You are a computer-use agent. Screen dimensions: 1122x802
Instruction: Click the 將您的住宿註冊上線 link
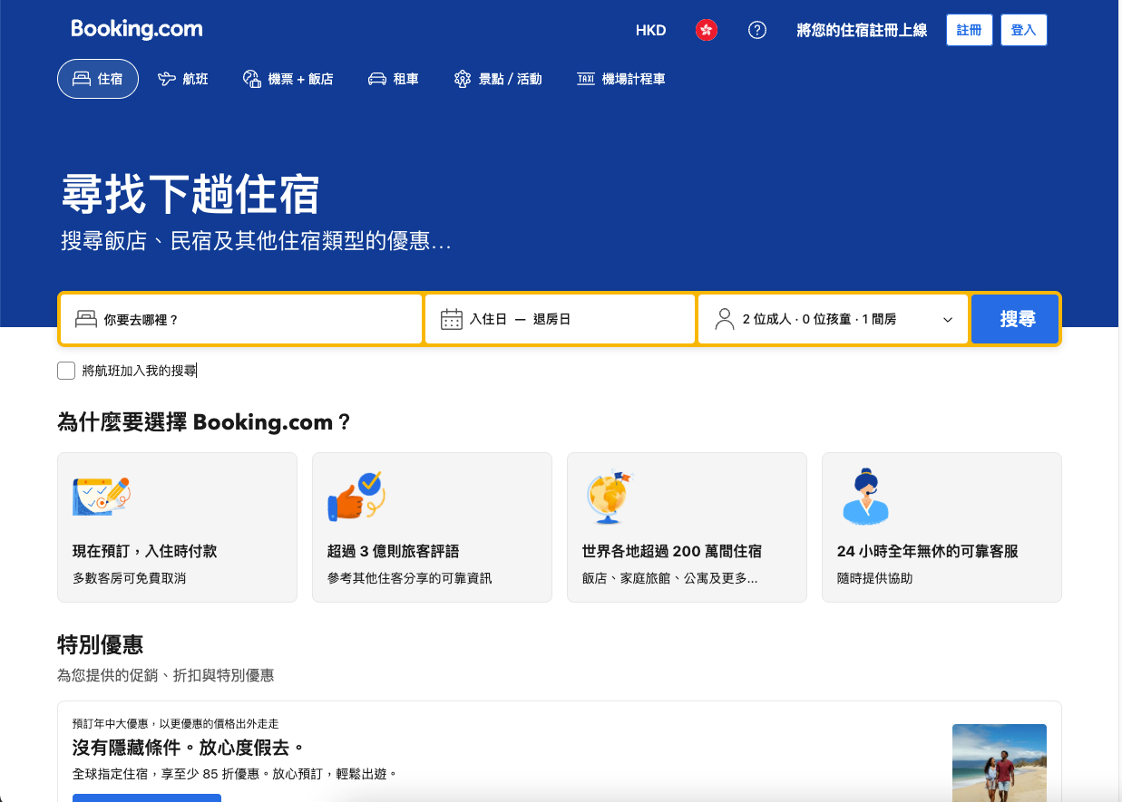(x=861, y=30)
